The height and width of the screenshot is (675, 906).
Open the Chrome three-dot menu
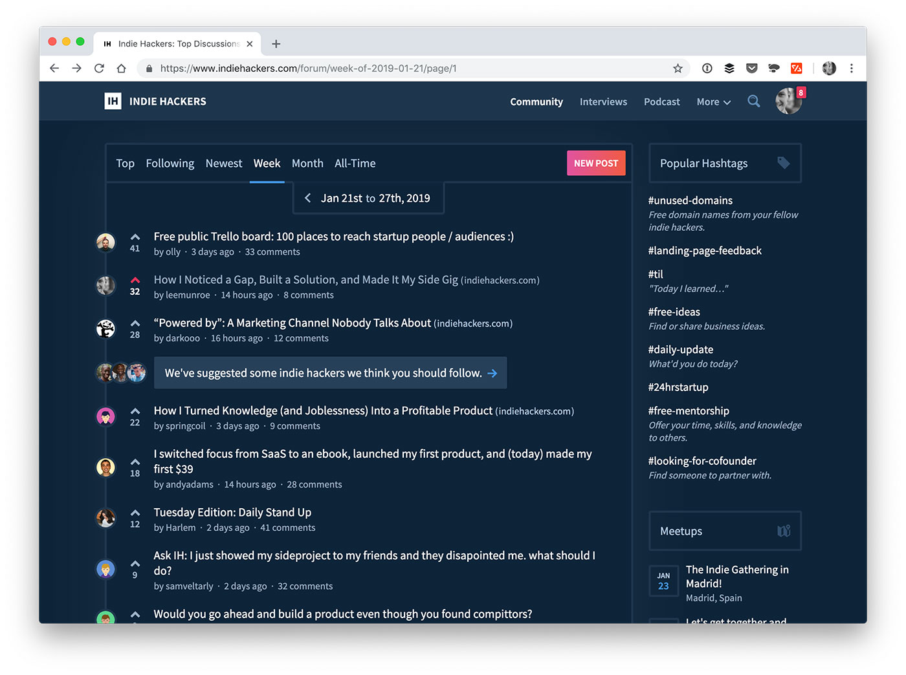click(851, 68)
